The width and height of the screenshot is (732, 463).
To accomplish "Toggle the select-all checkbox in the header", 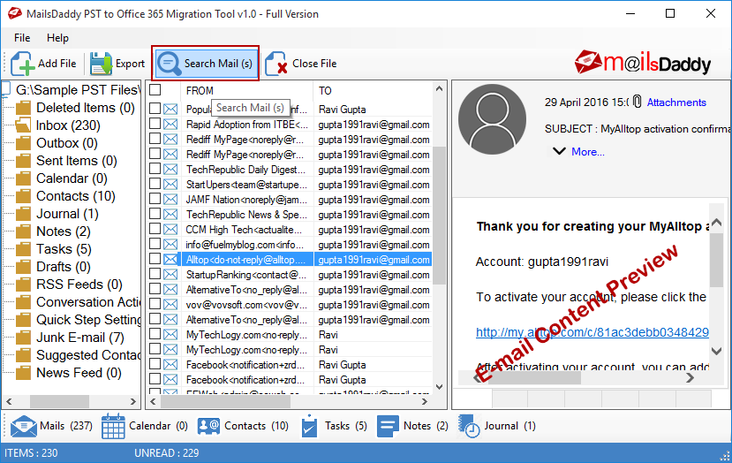I will point(155,90).
